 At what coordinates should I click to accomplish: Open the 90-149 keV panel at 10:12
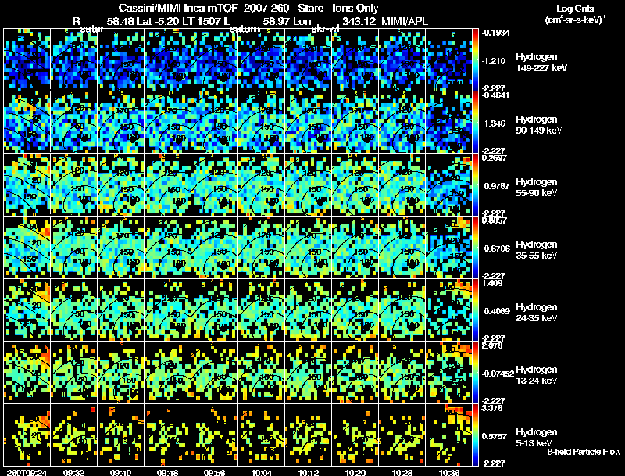point(309,123)
